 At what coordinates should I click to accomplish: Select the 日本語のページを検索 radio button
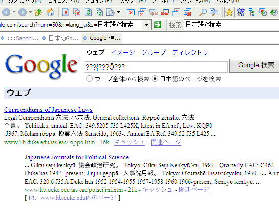pyautogui.click(x=155, y=79)
